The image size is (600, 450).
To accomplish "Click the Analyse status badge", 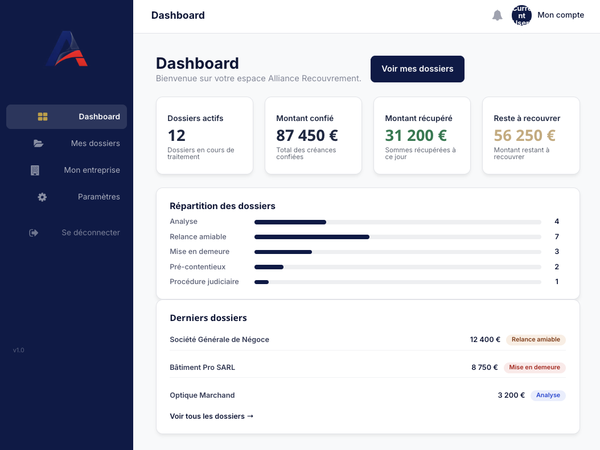I will click(548, 395).
